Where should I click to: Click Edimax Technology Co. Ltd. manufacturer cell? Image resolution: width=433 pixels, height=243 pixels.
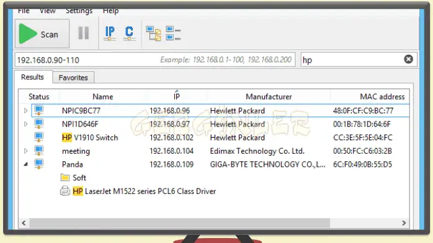257,151
